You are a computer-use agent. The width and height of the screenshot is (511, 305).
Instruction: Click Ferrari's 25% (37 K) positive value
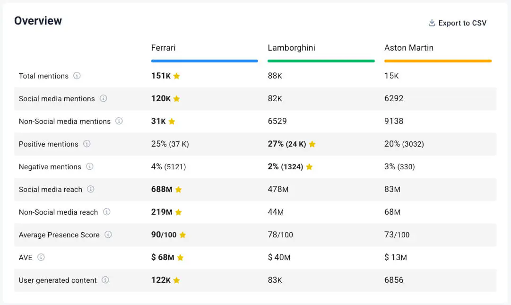pyautogui.click(x=170, y=144)
